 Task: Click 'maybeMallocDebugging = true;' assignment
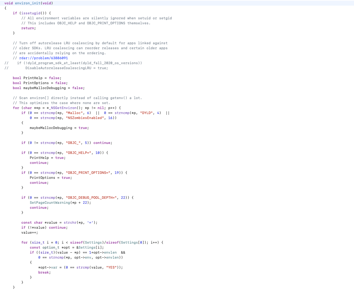pyautogui.click(x=59, y=128)
